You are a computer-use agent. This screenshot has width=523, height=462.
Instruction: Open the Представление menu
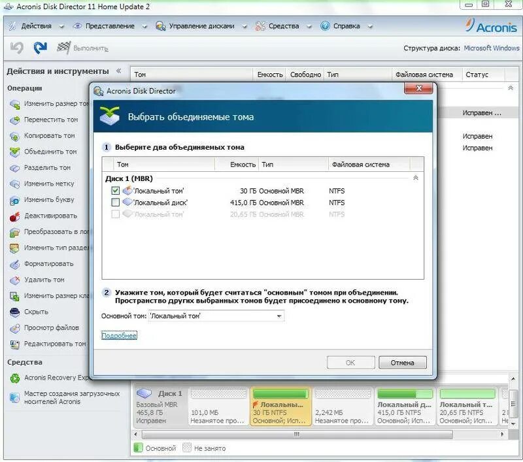point(110,26)
